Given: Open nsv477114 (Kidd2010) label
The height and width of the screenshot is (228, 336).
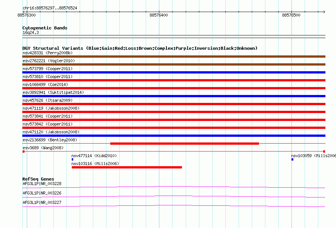Looking at the screenshot, I should point(94,156).
